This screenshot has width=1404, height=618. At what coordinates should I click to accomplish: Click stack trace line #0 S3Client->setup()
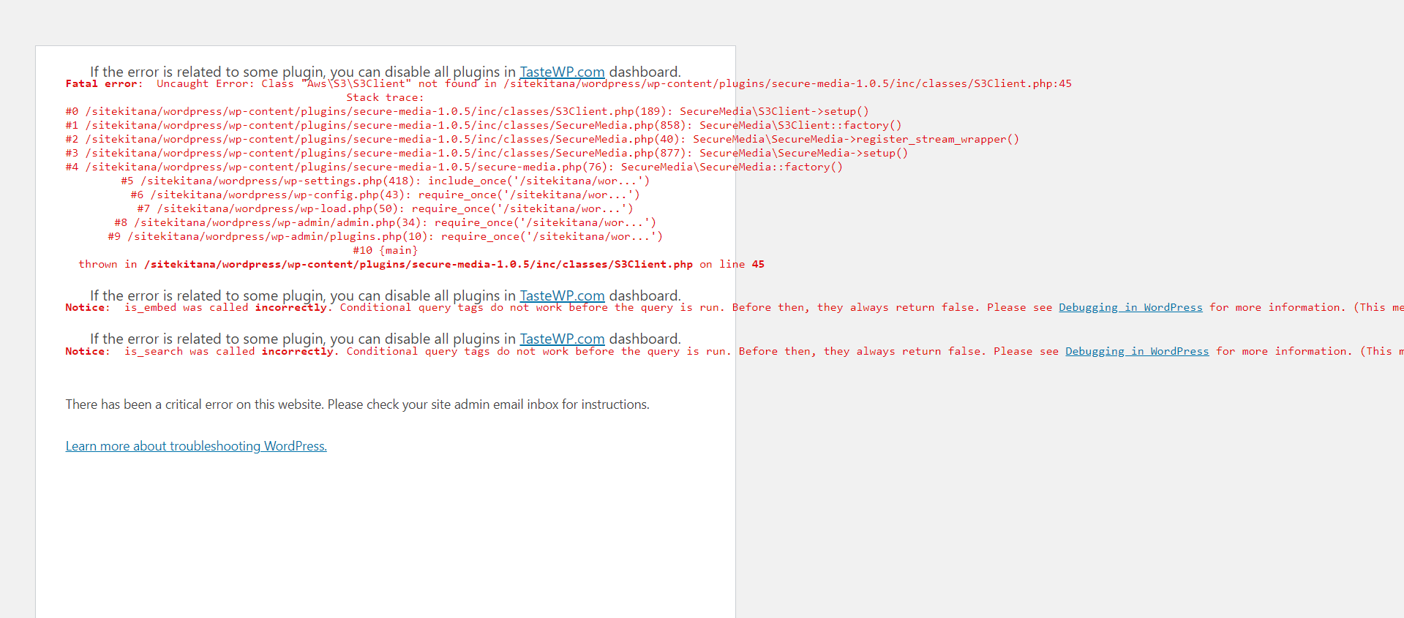pyautogui.click(x=467, y=111)
